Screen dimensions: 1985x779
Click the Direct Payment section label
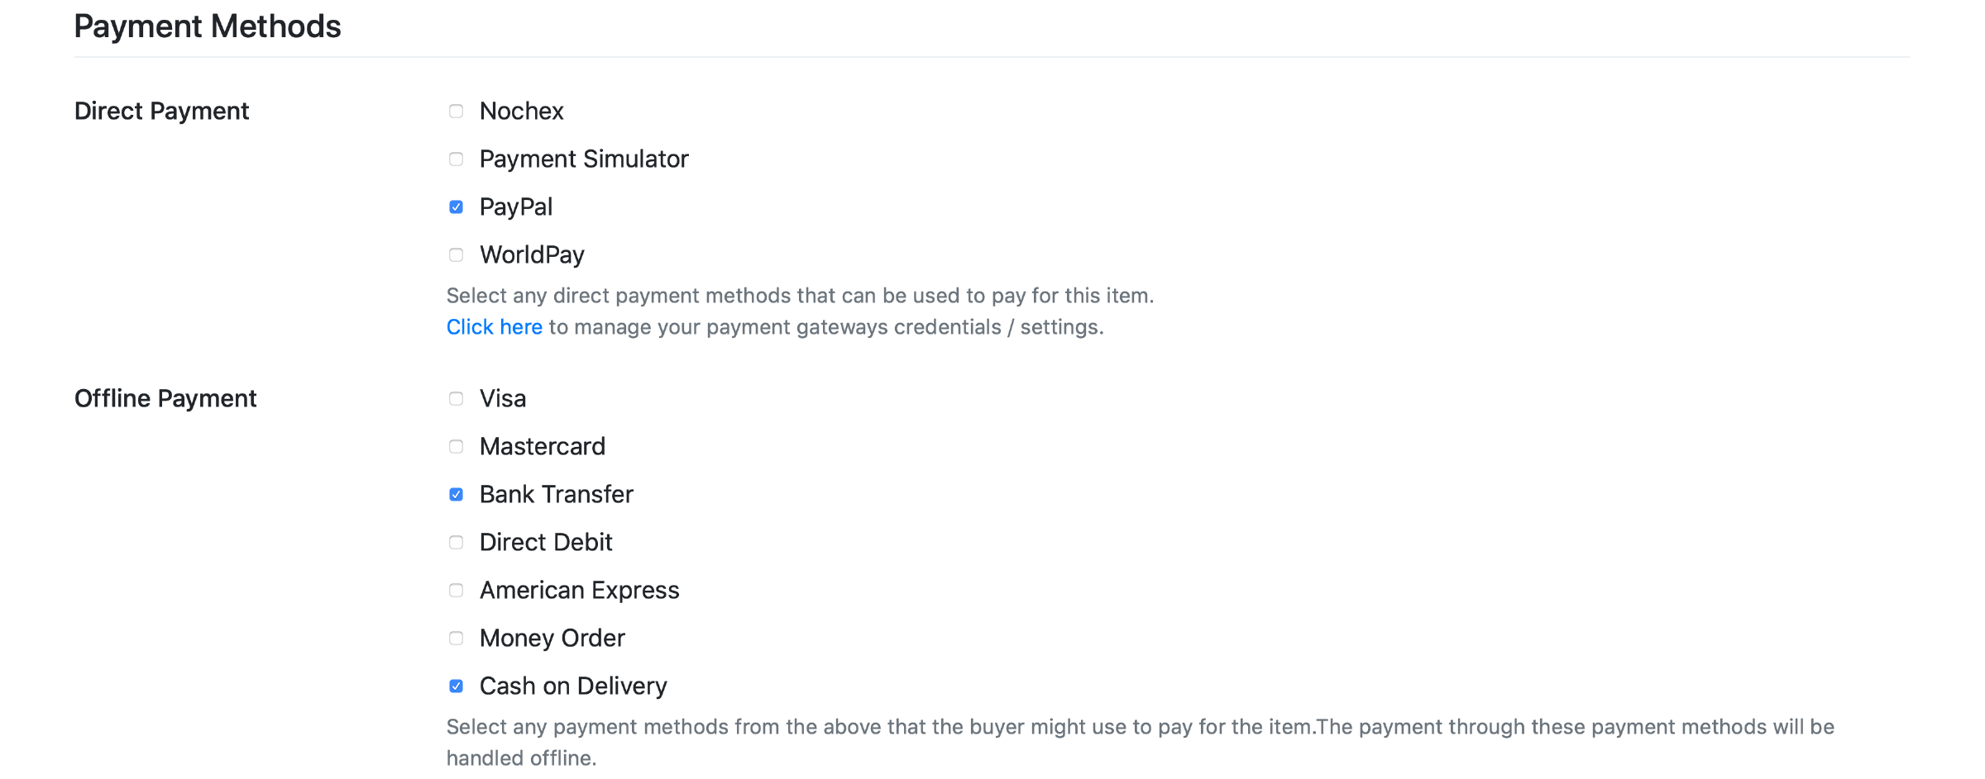coord(161,111)
